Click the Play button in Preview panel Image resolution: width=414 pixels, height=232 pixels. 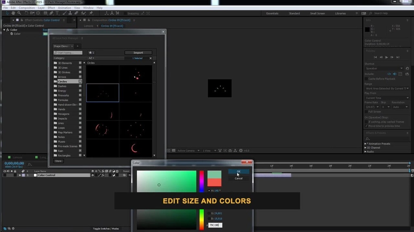[387, 57]
